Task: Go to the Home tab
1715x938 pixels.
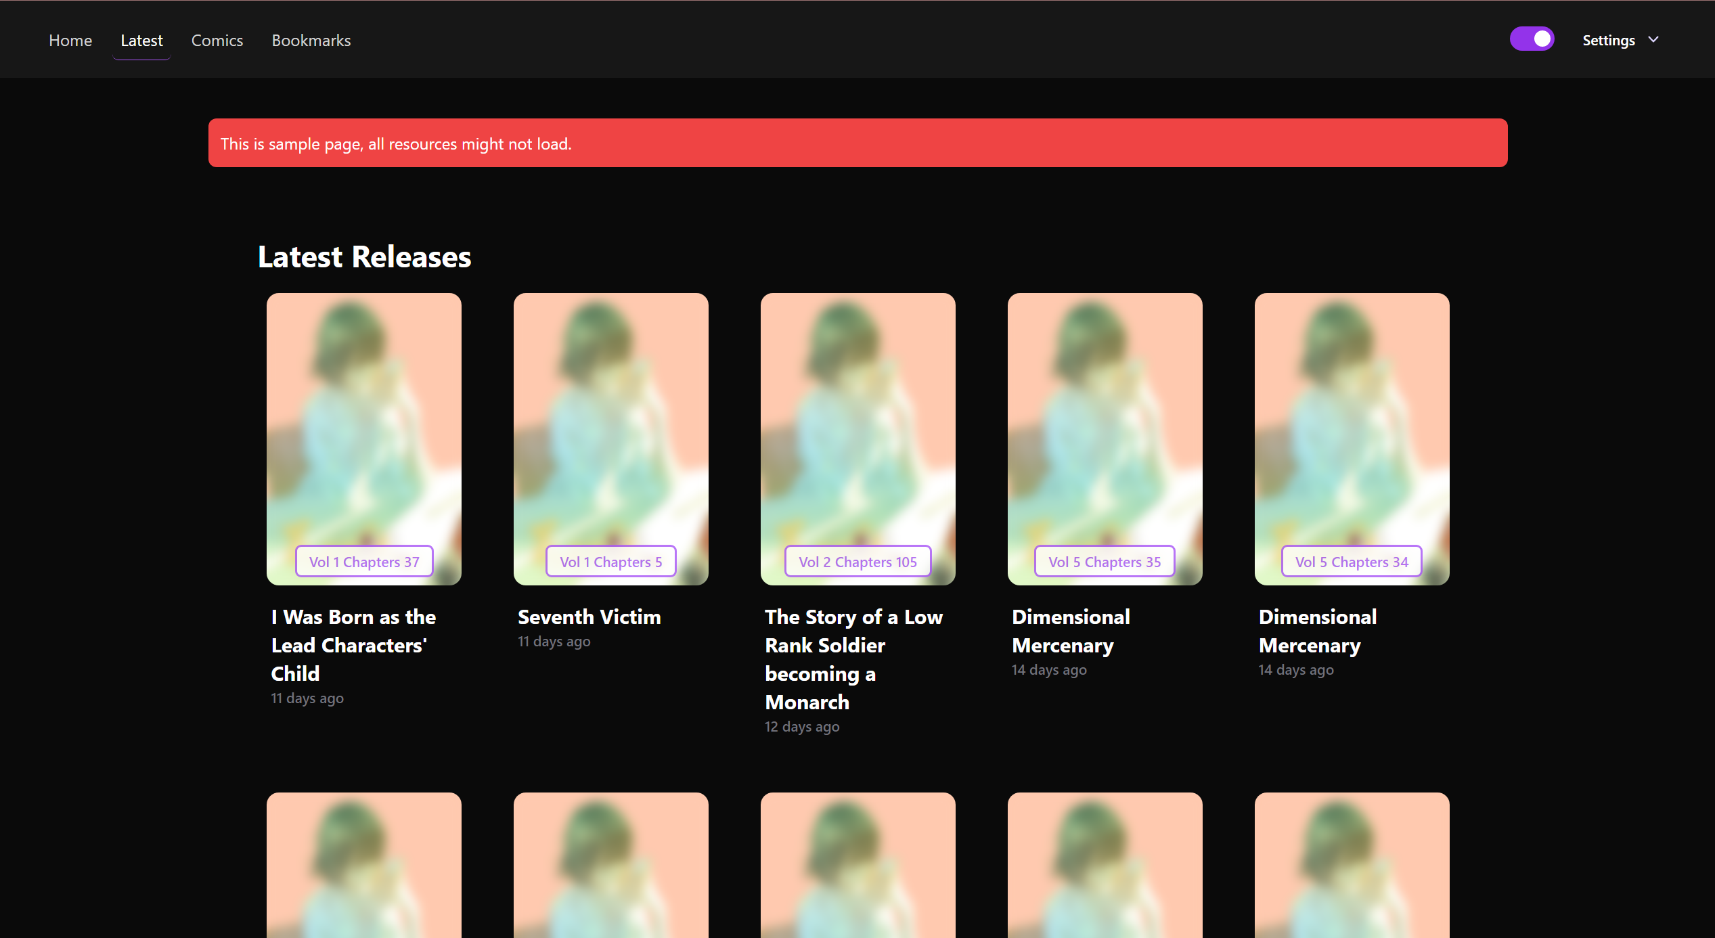Action: click(70, 41)
